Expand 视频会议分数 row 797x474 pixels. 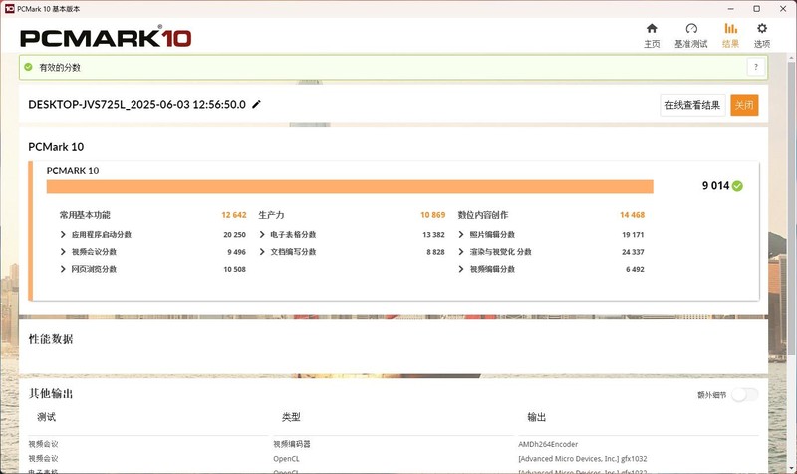coord(63,252)
